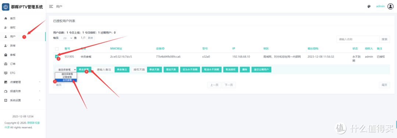Choose 请选择套餐 option in dropdown list
This screenshot has height=138, width=397.
pos(66,74)
